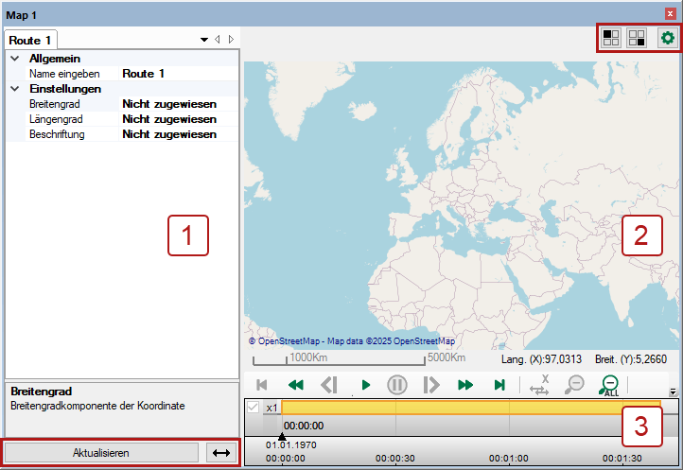
Task: Click the circular pause button
Action: [396, 385]
